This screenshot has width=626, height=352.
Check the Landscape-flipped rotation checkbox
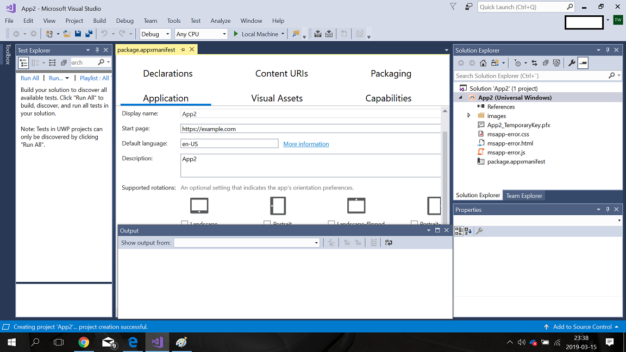pos(331,223)
